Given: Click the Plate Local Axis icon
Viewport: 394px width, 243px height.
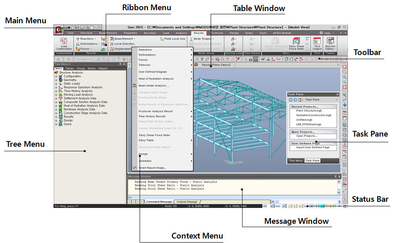Looking at the screenshot, I should (162, 39).
